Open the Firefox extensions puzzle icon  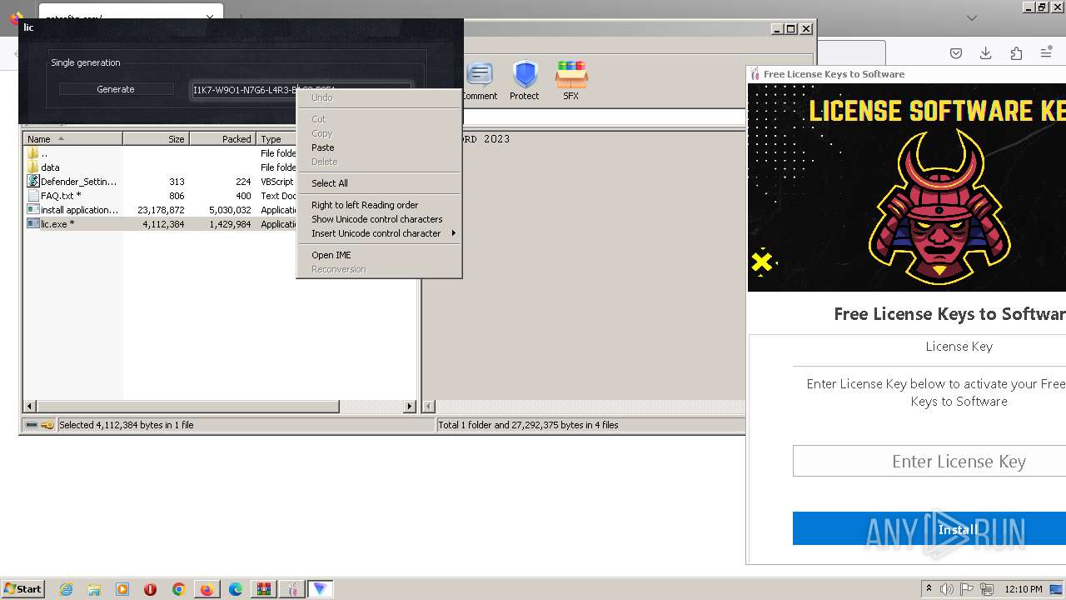point(1016,53)
